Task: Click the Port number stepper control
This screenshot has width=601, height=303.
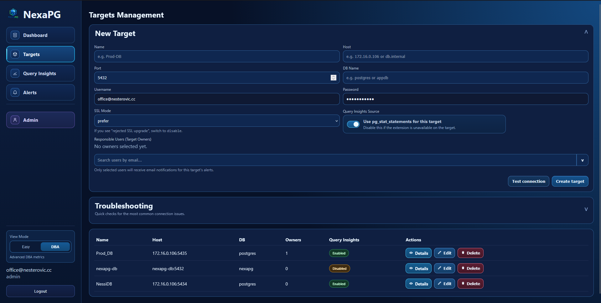Action: pyautogui.click(x=333, y=78)
